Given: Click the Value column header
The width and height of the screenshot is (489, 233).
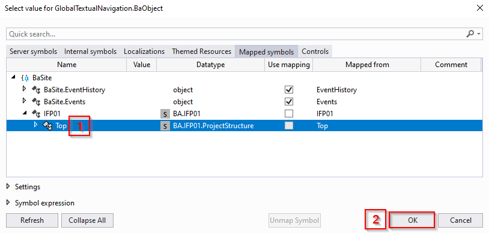Looking at the screenshot, I should pos(142,65).
